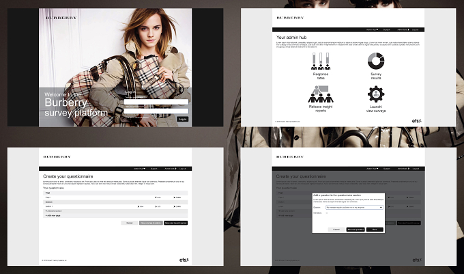Click 'Create your questionnaire' heading on undimmed screen
Image resolution: width=464 pixels, height=274 pixels.
pyautogui.click(x=68, y=176)
